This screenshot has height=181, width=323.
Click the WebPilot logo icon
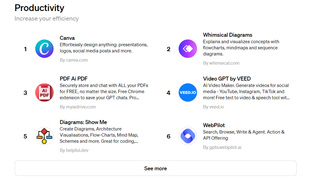pyautogui.click(x=188, y=136)
